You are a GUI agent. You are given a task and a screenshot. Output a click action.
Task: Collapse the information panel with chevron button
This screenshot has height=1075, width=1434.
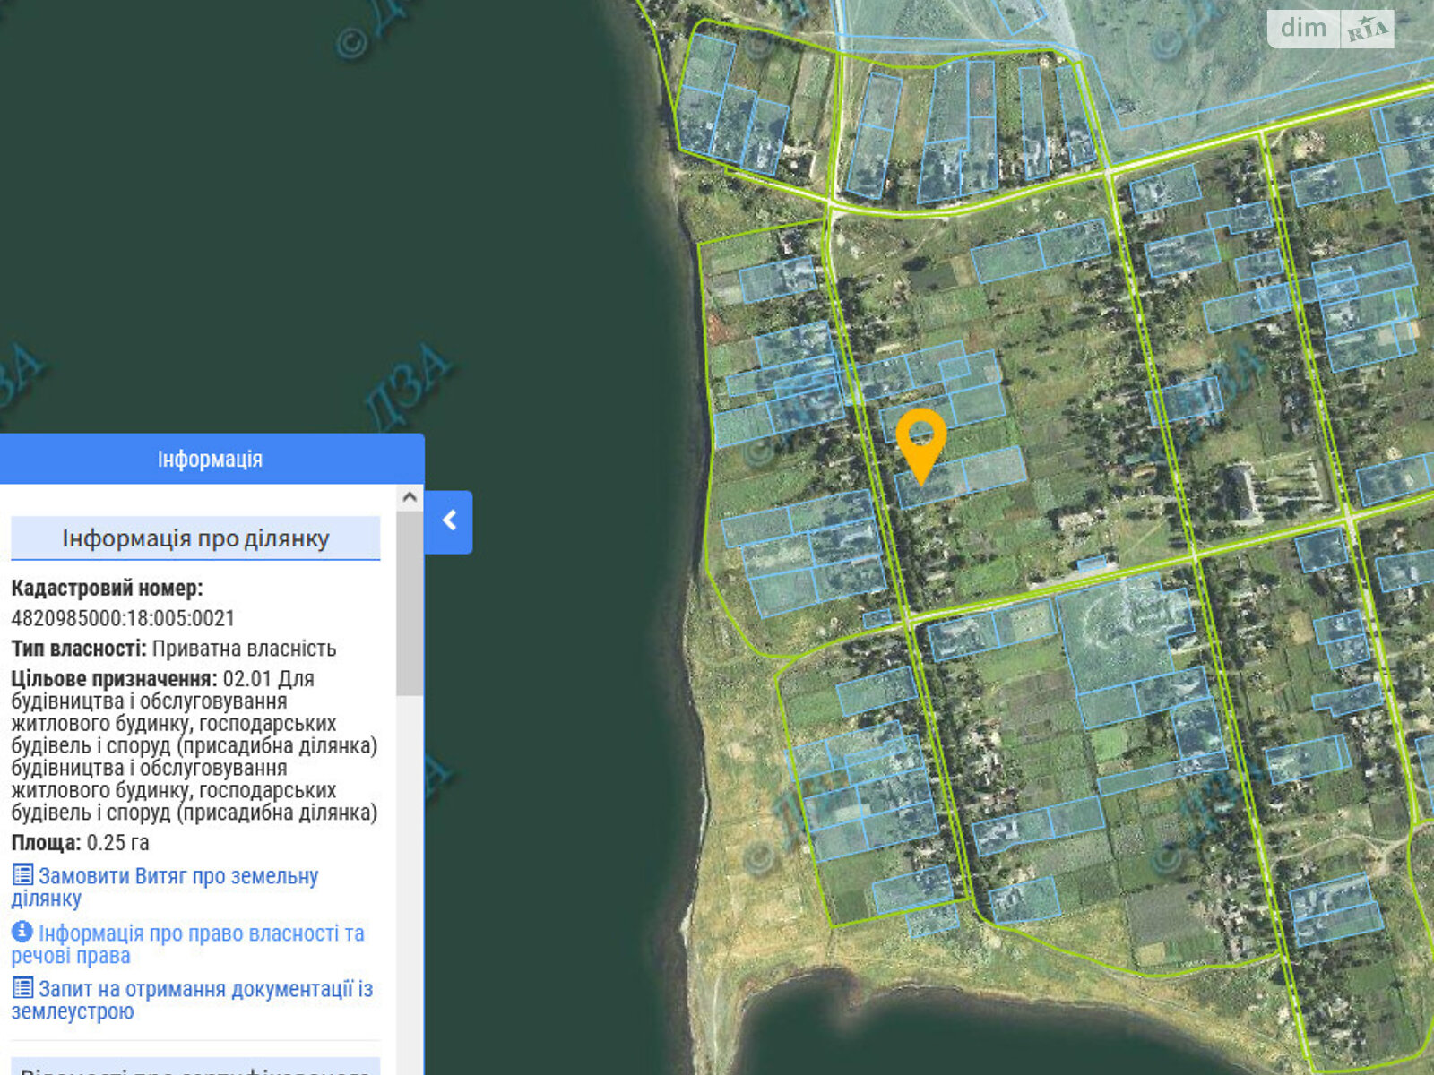(449, 521)
